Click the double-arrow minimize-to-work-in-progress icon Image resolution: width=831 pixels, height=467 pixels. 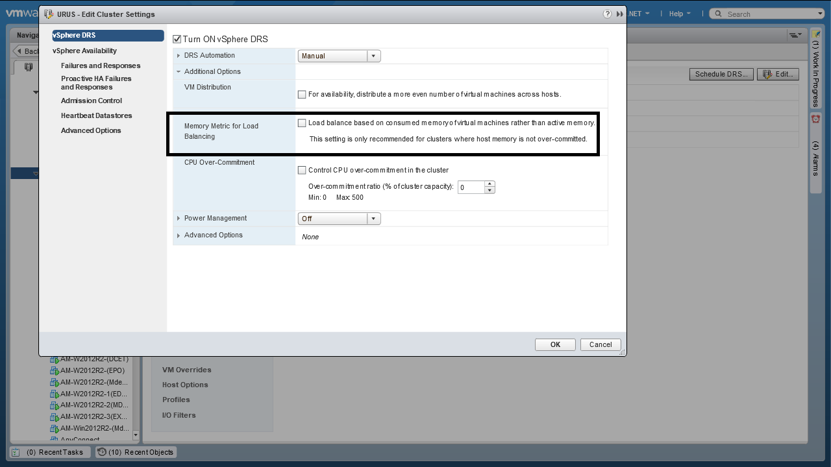click(x=619, y=14)
